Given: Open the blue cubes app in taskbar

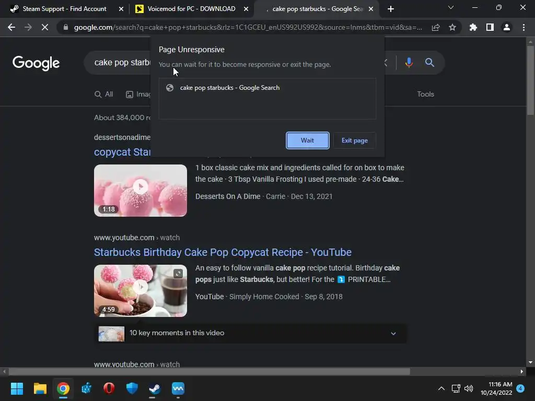Looking at the screenshot, I should click(86, 388).
